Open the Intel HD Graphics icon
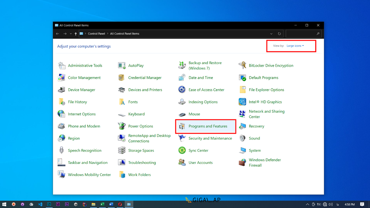370x208 pixels. tap(242, 102)
